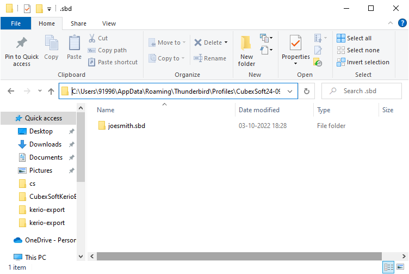
Task: Open address bar history dropdown
Action: click(x=290, y=92)
